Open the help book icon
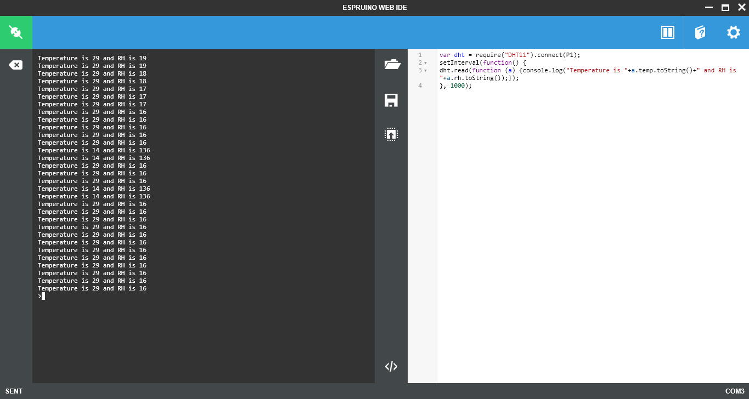Screen dimensions: 749x399 coord(700,32)
